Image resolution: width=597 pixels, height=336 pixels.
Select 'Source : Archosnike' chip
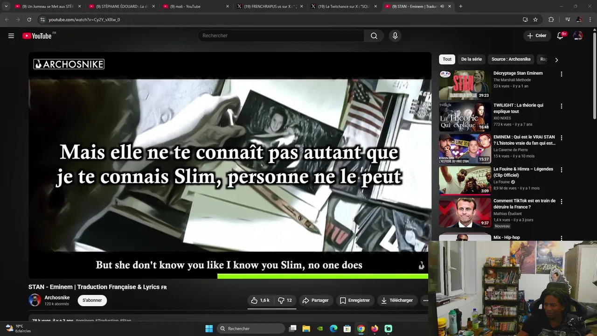coord(511,59)
